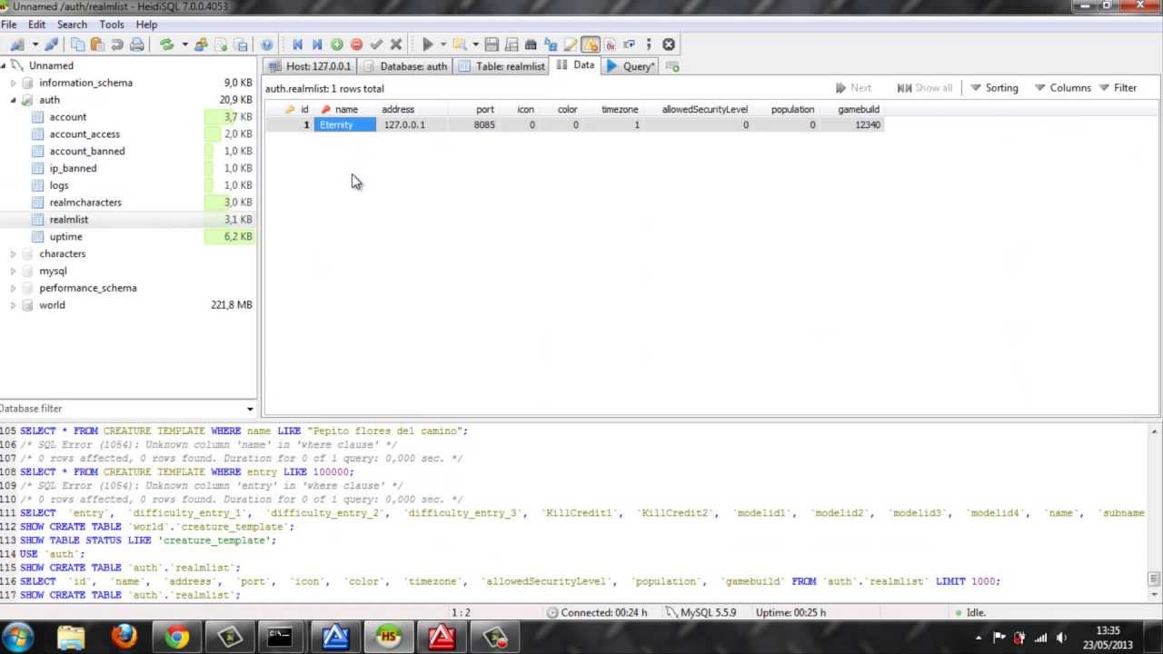Toggle the hex view toolbar icon
1163x654 pixels.
click(610, 44)
